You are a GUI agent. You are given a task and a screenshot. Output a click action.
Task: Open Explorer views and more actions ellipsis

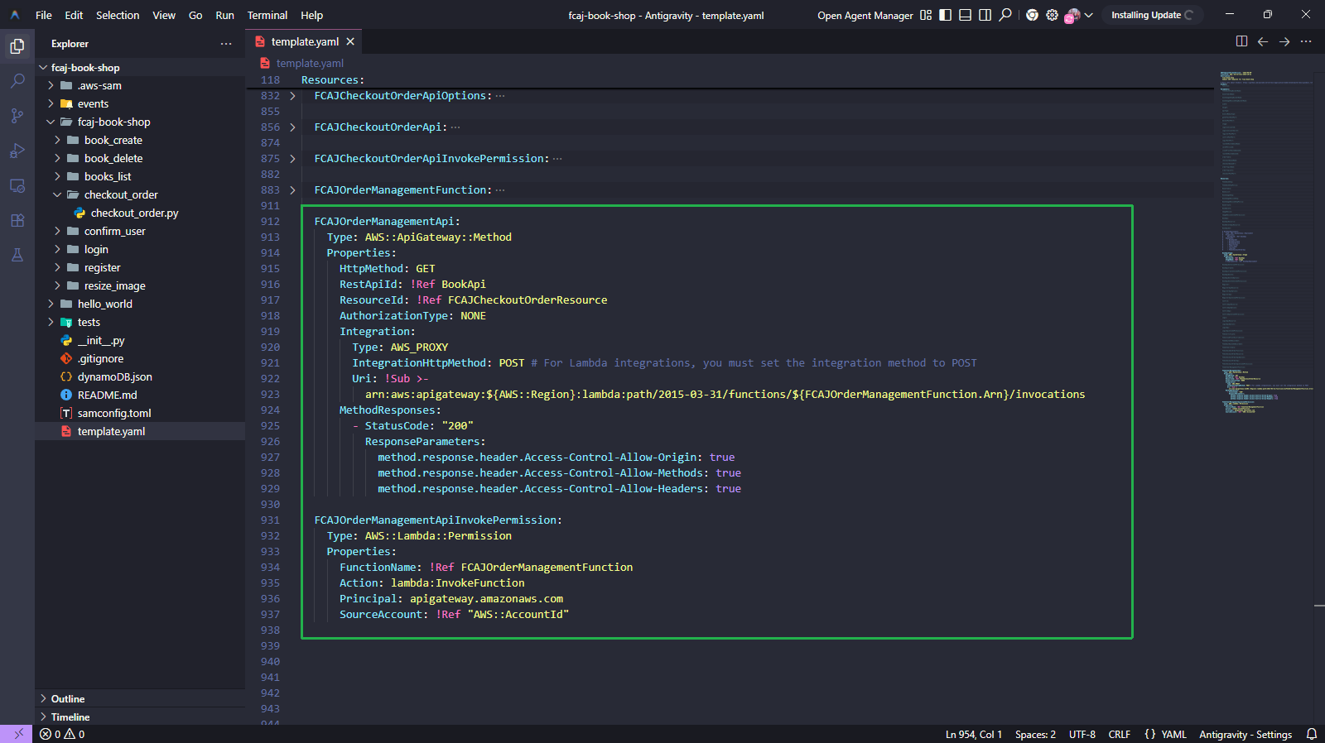pyautogui.click(x=226, y=44)
